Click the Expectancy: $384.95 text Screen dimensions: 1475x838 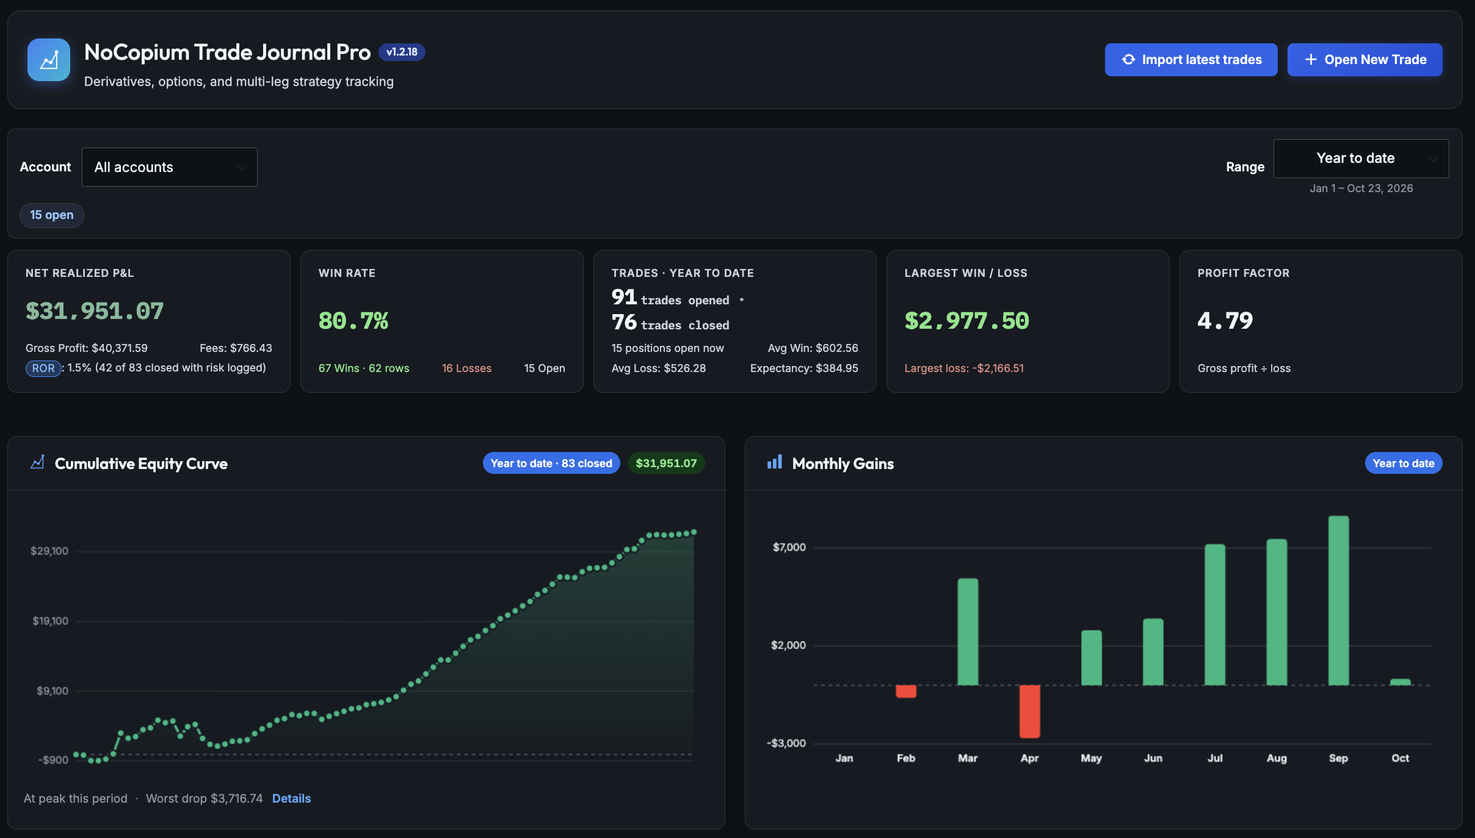pos(804,368)
